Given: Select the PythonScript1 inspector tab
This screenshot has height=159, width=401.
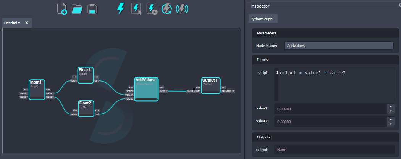Looking at the screenshot, I should click(262, 19).
